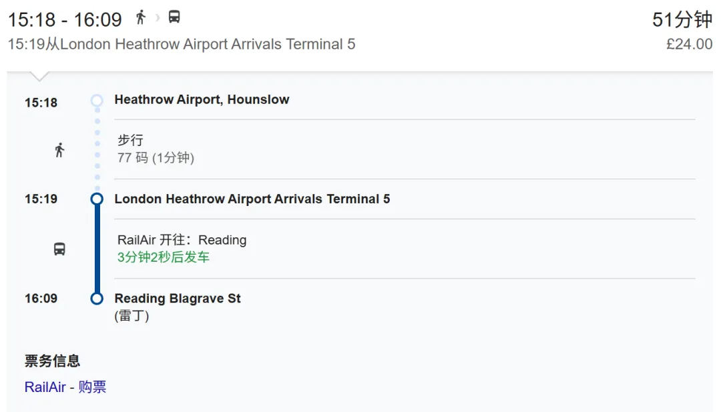Image resolution: width=721 pixels, height=412 pixels.
Task: Click the 51分钟 trip duration
Action: point(682,20)
